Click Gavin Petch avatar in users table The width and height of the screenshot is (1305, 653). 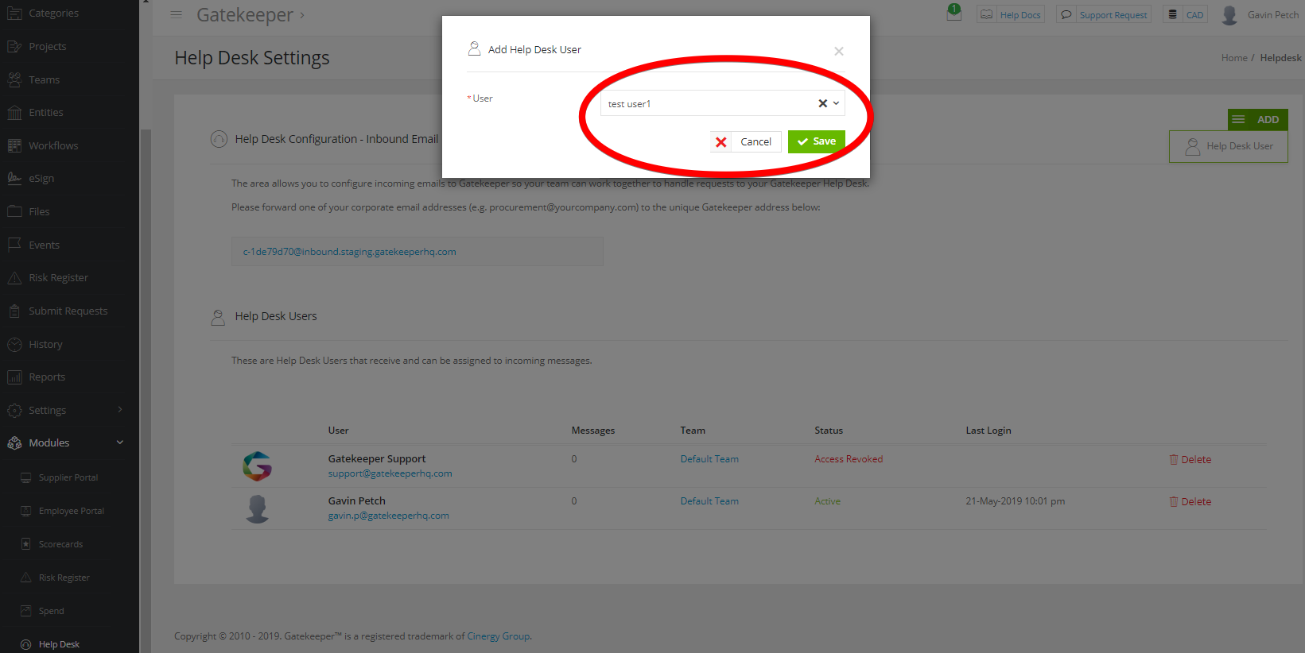tap(257, 508)
